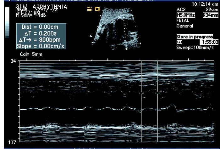
Task: Click the Dist = 0.00cm measurement
Action: click(x=40, y=27)
